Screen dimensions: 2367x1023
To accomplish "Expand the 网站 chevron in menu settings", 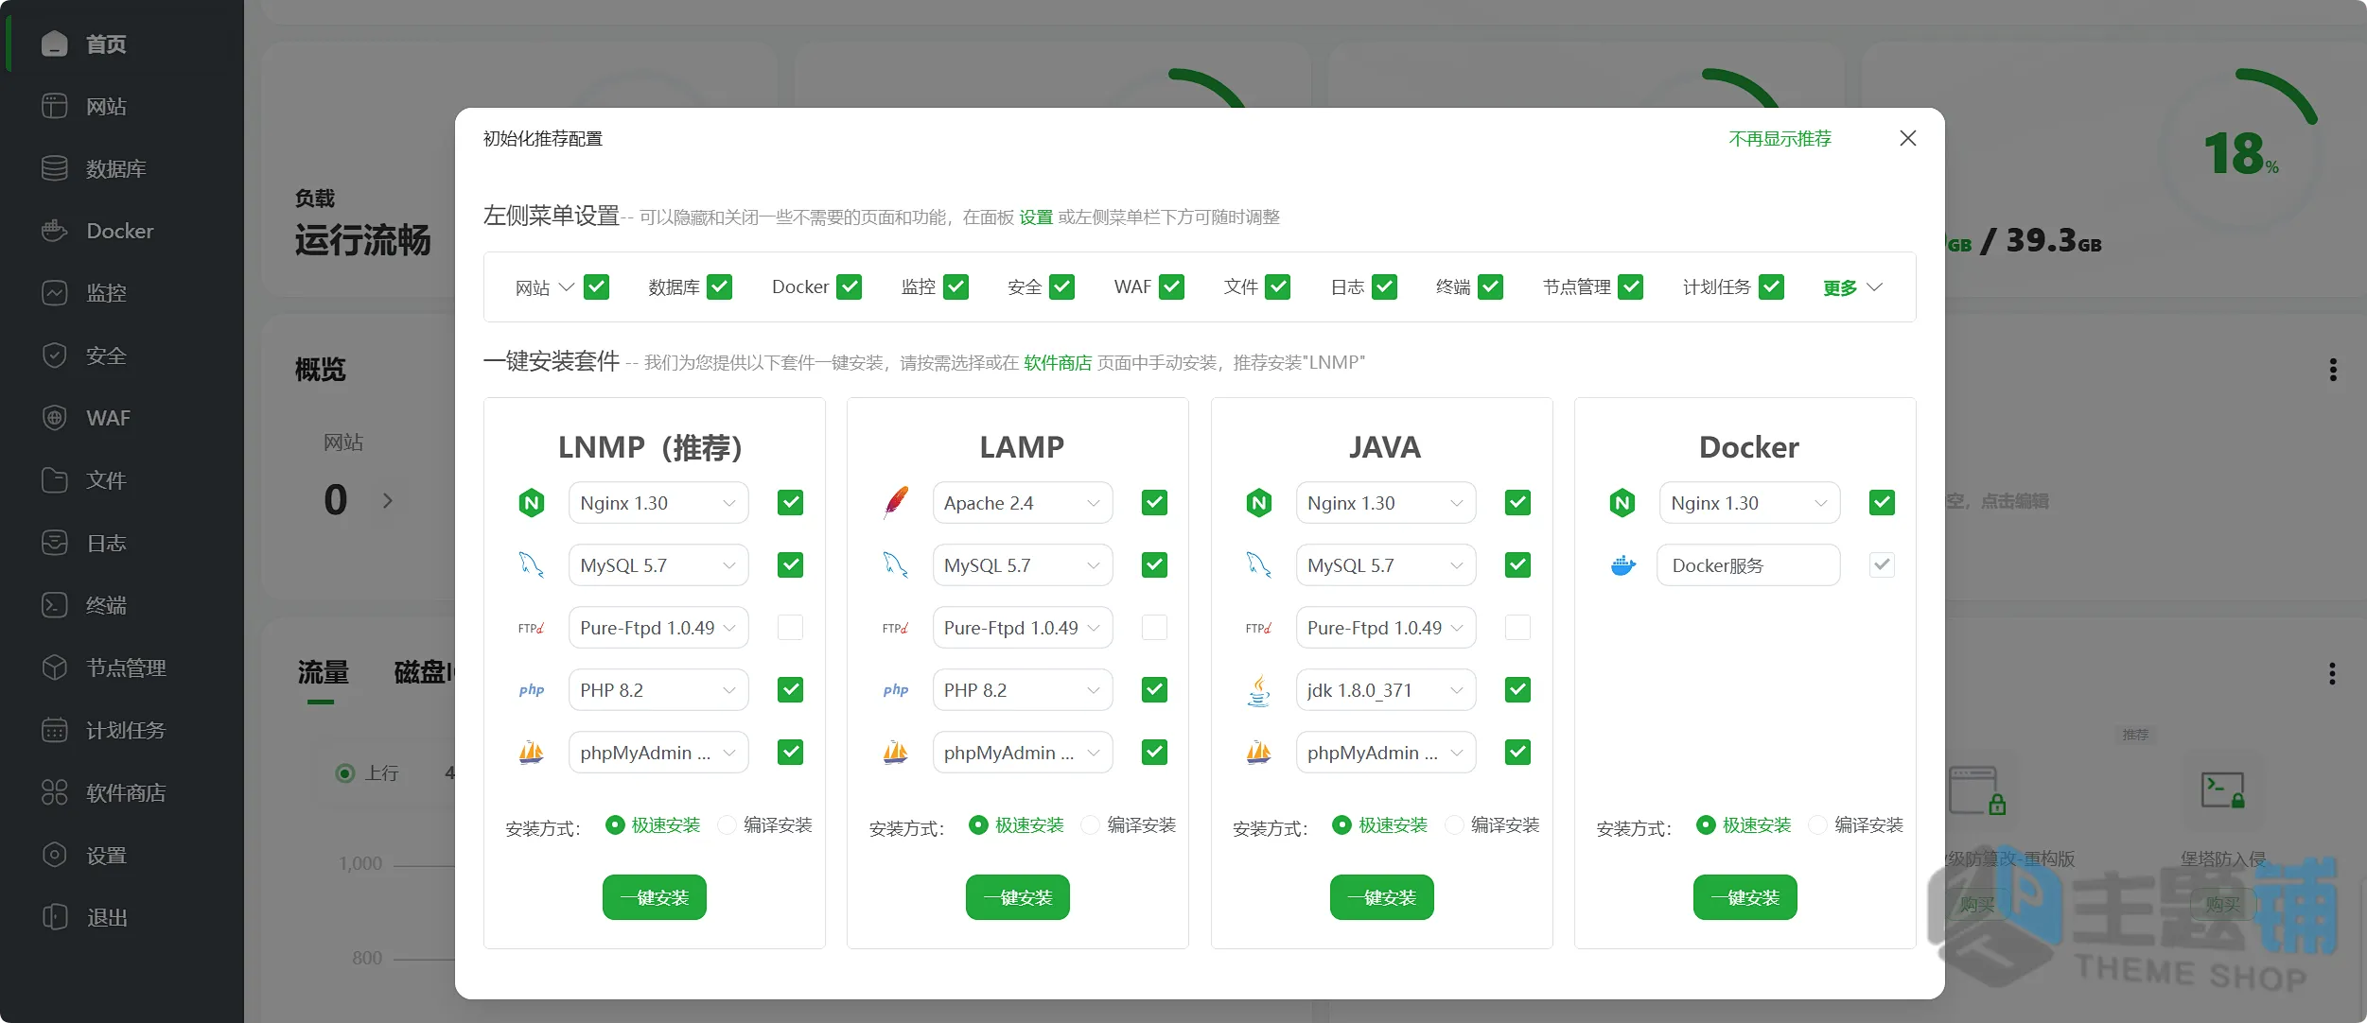I will [567, 286].
